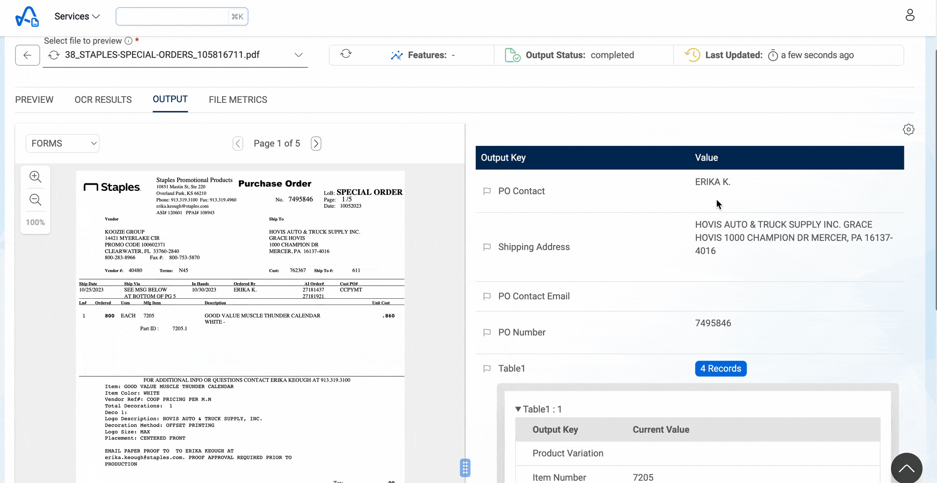Click the completed output status text
Viewport: 937px width, 483px height.
[612, 55]
